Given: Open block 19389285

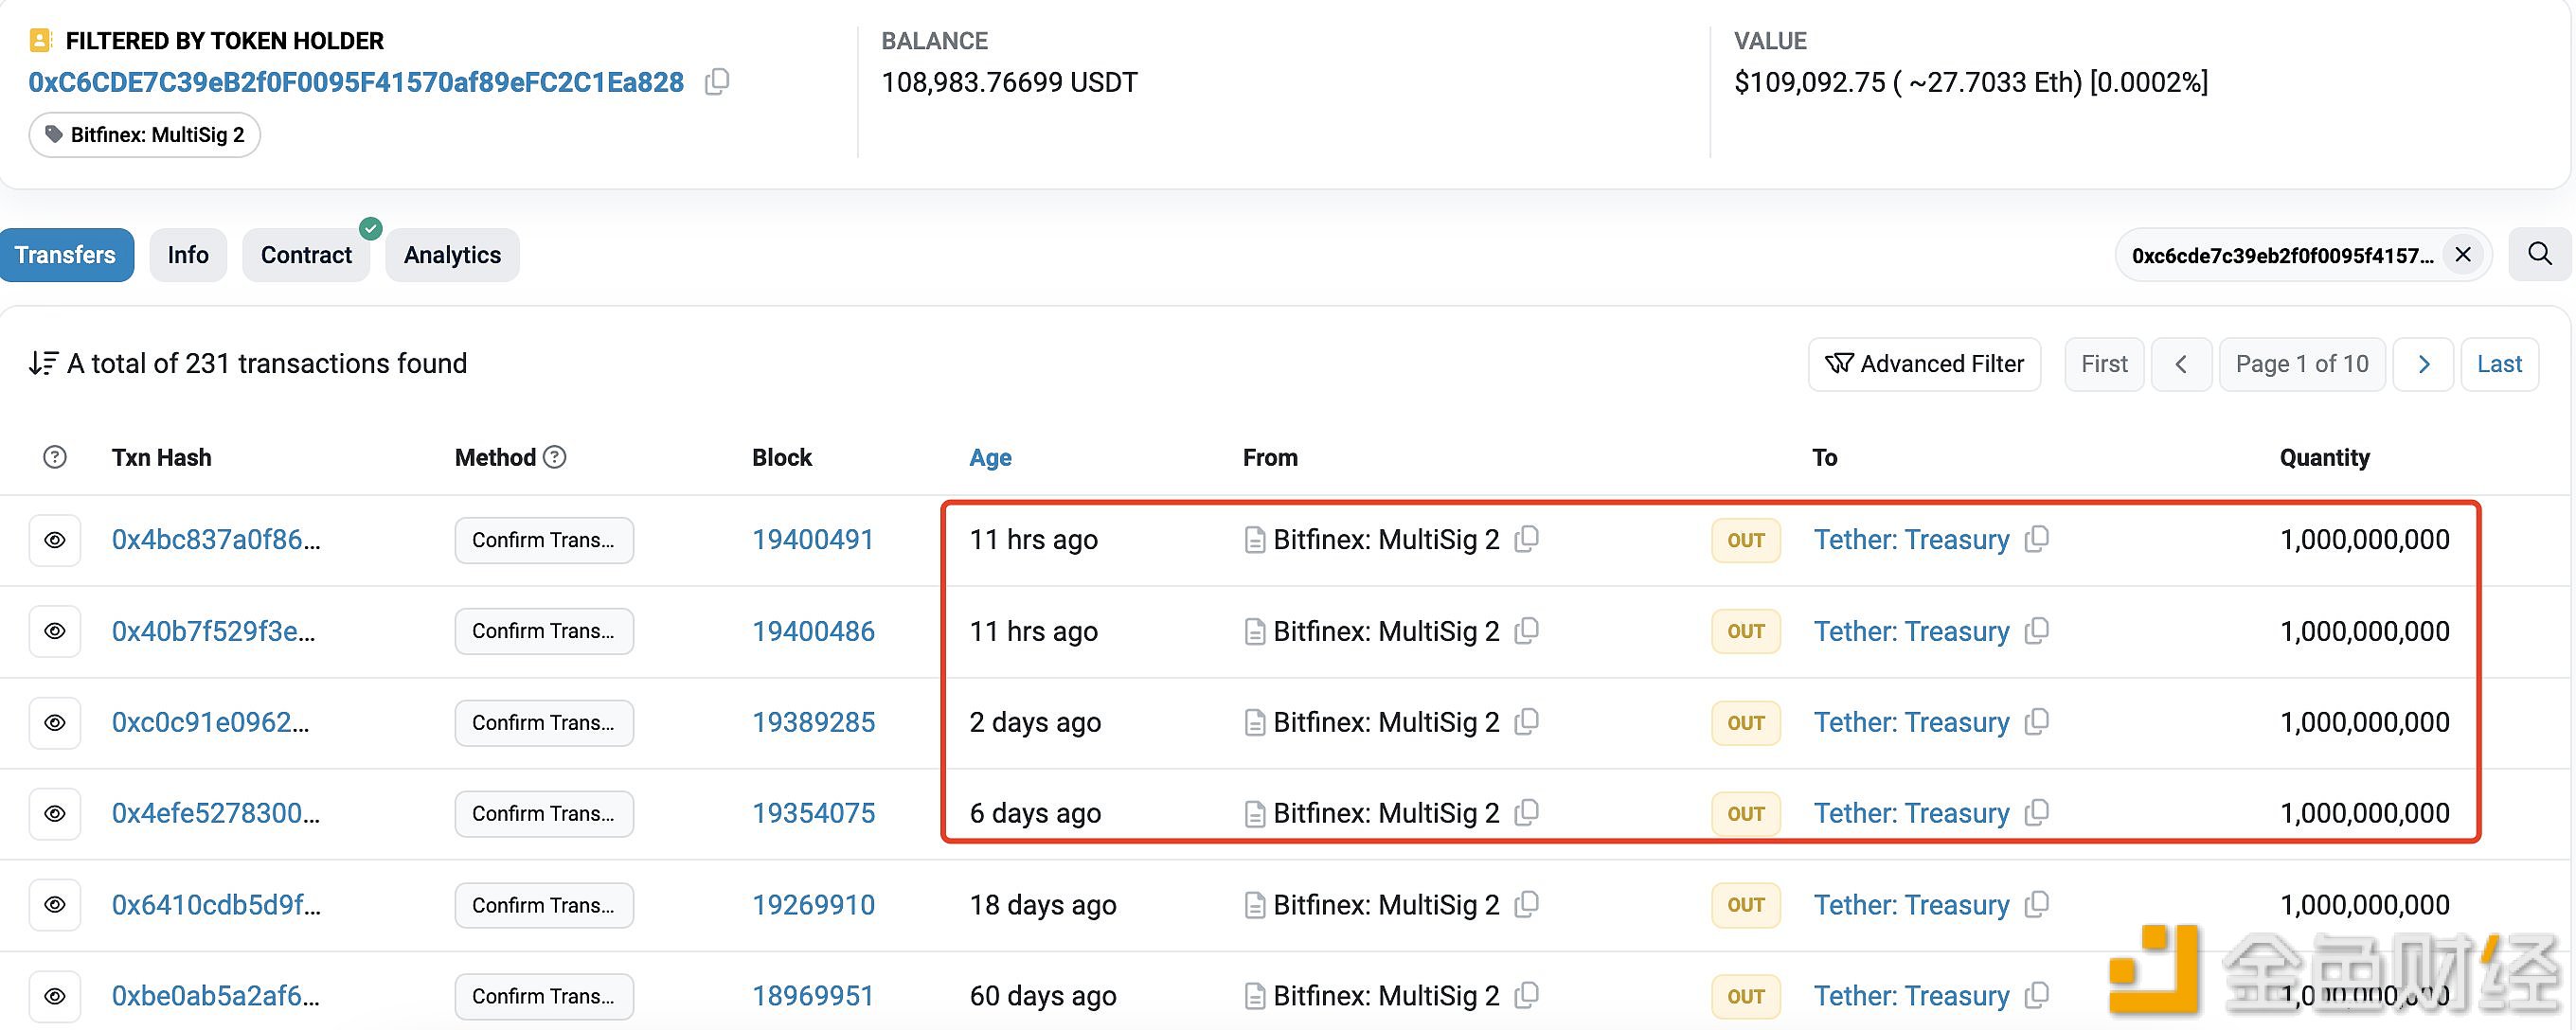Looking at the screenshot, I should [813, 722].
